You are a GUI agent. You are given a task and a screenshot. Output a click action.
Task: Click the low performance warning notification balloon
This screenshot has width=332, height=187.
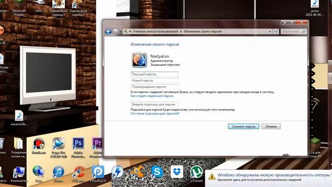(269, 178)
